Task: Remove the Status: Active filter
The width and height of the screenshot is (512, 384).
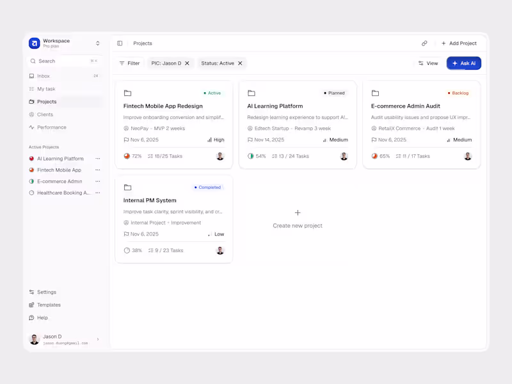Action: click(241, 63)
